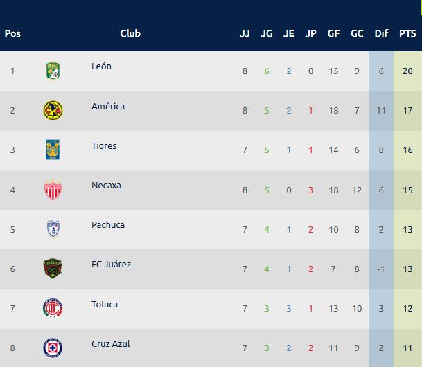Click the Tigres club crest icon
Screen dimensions: 422x367
53,150
